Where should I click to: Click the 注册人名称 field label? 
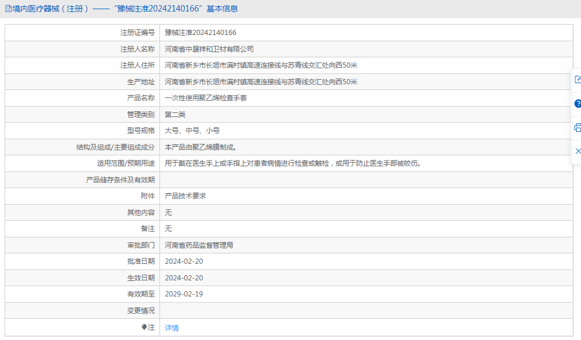point(138,49)
